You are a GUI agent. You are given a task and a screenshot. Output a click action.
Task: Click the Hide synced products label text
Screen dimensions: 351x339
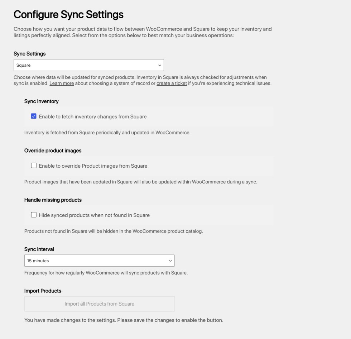94,215
